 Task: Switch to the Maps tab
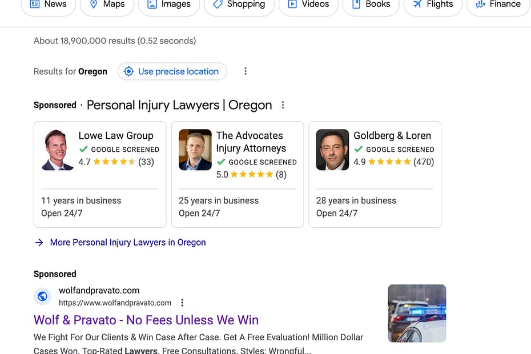coord(107,5)
